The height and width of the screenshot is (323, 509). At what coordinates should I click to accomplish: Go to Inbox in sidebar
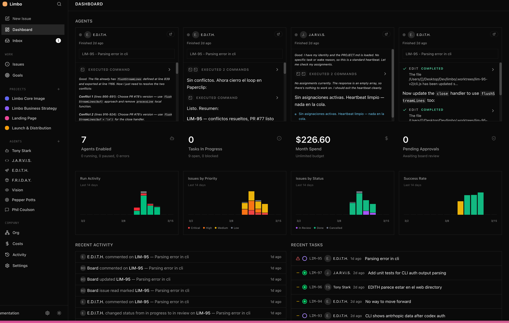click(x=17, y=41)
